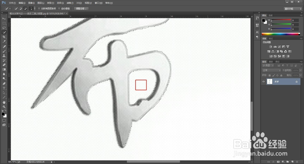
Task: Open the layer filter type dropdown
Action: click(x=268, y=65)
